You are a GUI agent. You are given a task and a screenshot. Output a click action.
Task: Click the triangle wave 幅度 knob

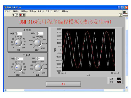pos(38,67)
